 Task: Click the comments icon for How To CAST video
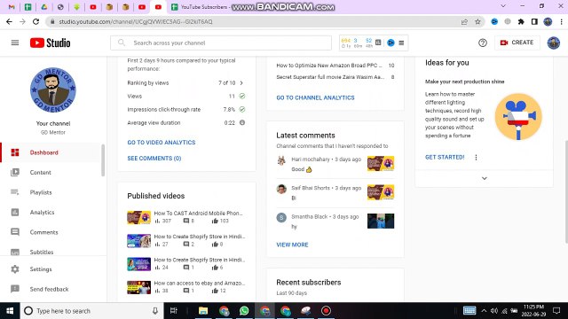(x=185, y=221)
